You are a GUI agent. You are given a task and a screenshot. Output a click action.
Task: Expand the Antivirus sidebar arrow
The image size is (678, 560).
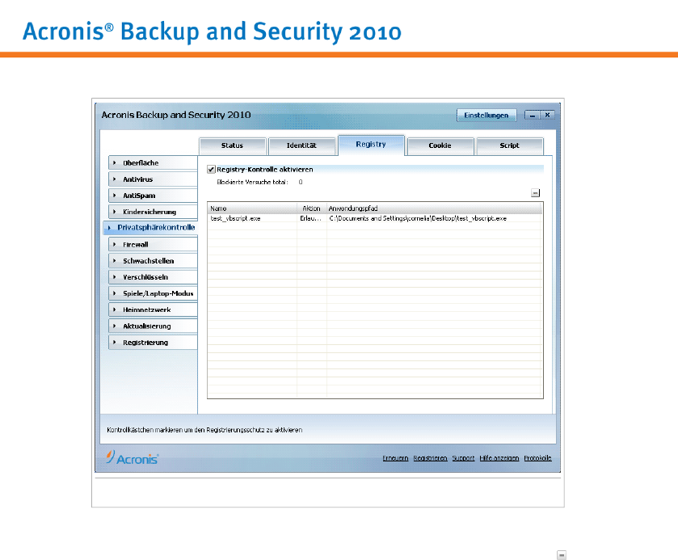tap(115, 179)
